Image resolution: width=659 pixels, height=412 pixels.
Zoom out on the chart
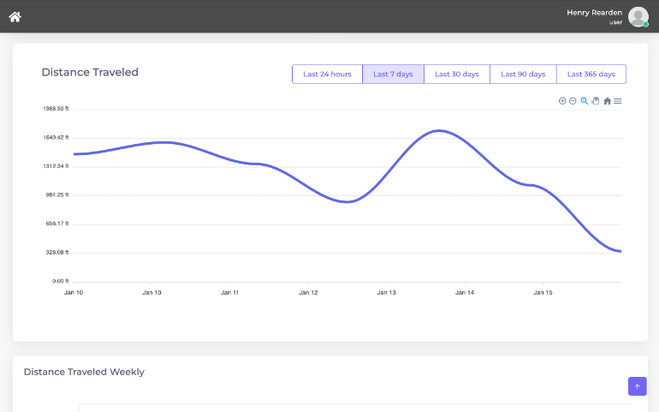pyautogui.click(x=573, y=101)
